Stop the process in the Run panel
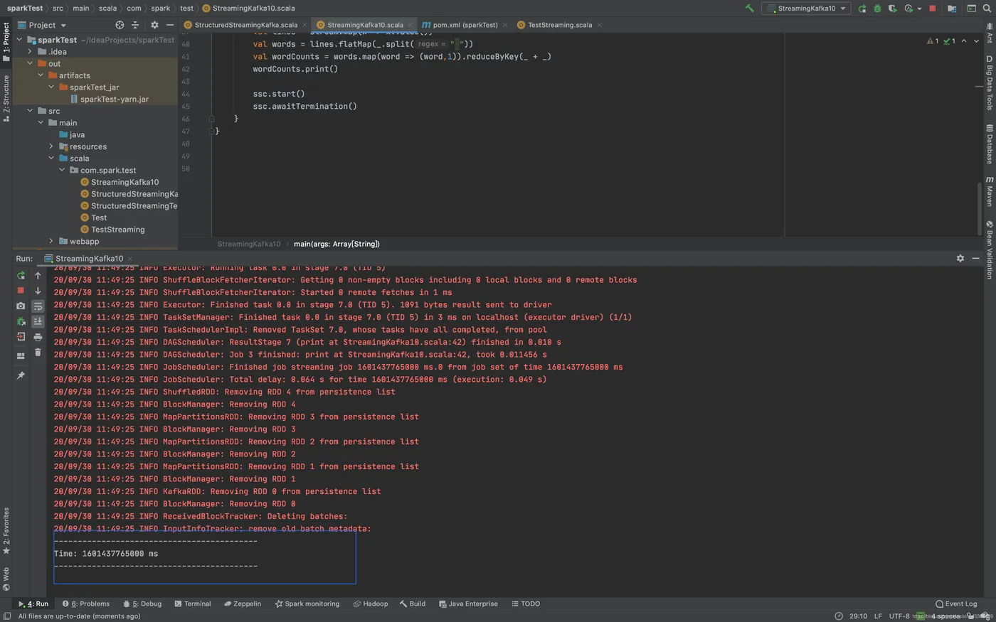This screenshot has width=996, height=622. click(x=21, y=291)
